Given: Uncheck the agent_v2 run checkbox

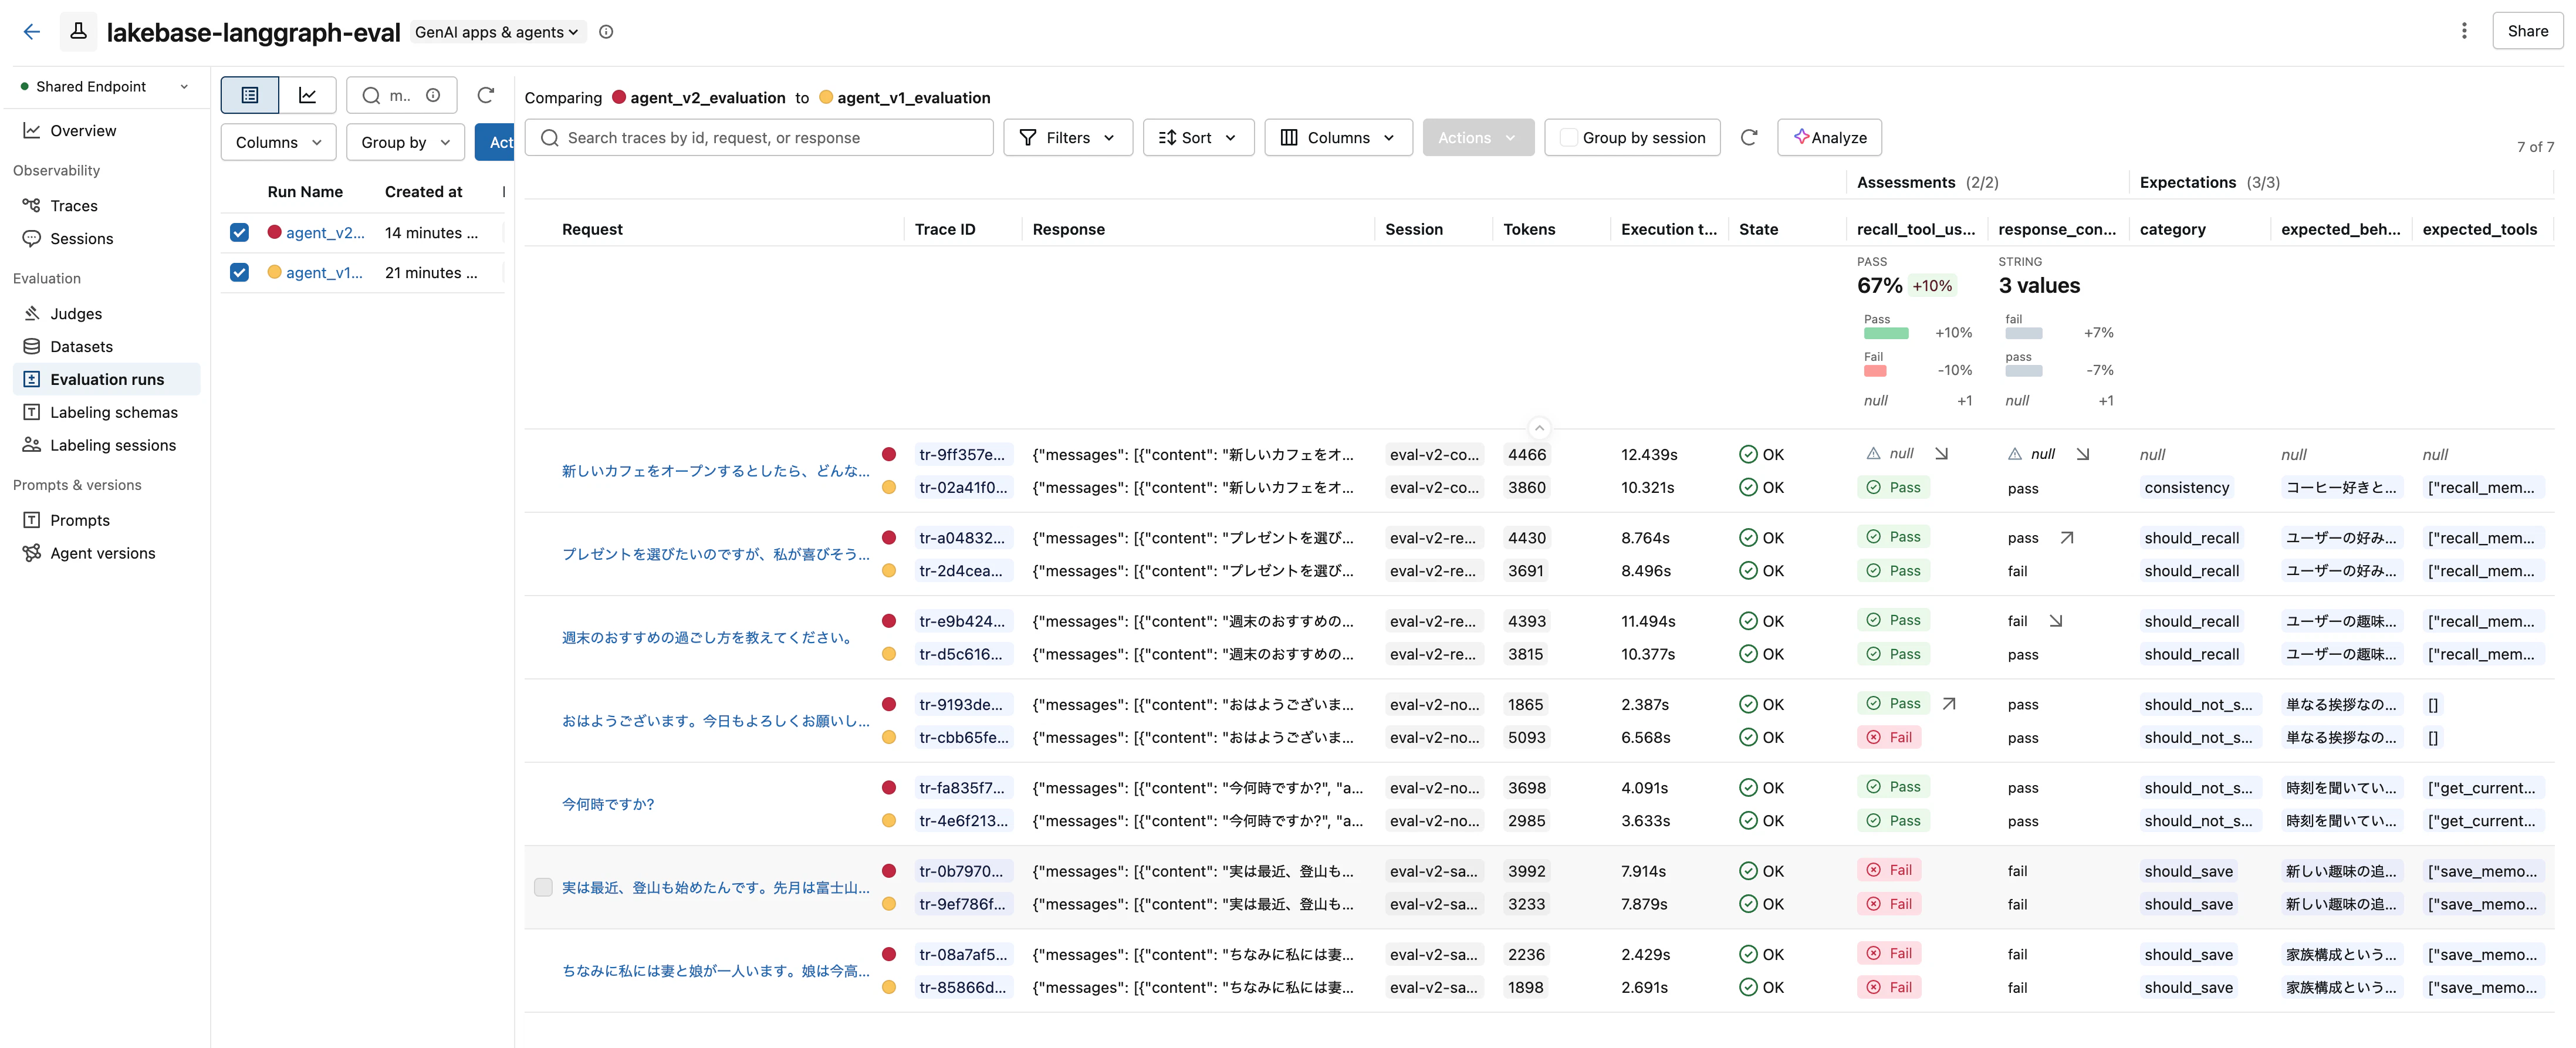Looking at the screenshot, I should point(239,232).
